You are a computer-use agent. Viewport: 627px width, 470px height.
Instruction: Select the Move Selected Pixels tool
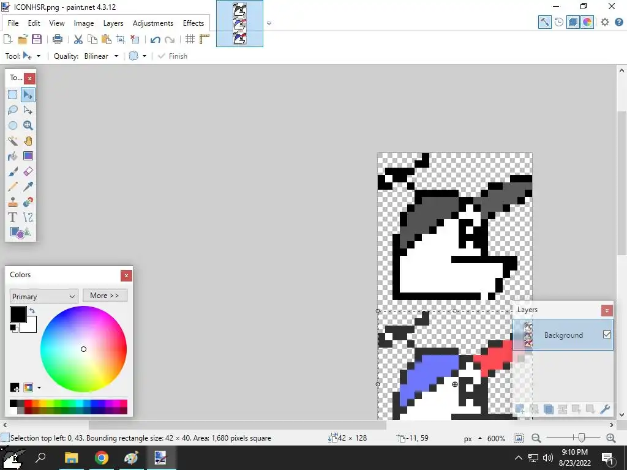coord(28,95)
